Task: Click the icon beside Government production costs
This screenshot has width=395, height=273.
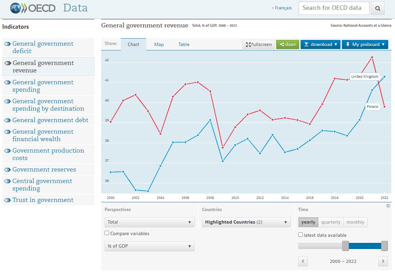Action: click(7, 151)
